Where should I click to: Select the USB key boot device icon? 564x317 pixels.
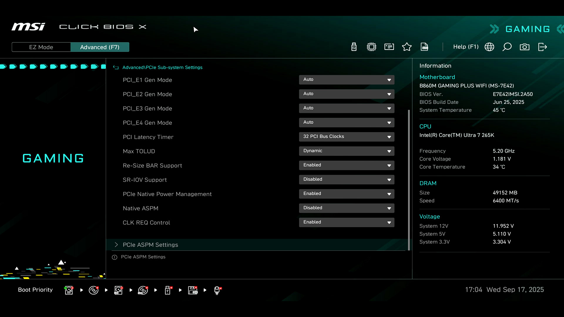point(168,290)
